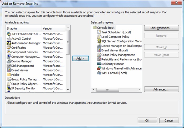Click the Add > button
Image resolution: width=184 pixels, height=128 pixels.
(80, 59)
